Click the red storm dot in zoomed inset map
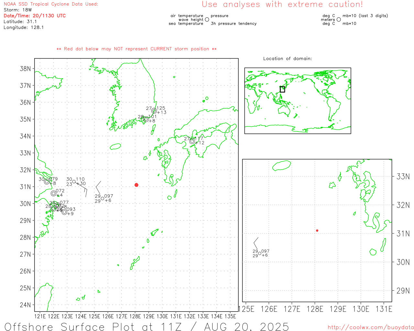The width and height of the screenshot is (414, 331). pos(317,230)
